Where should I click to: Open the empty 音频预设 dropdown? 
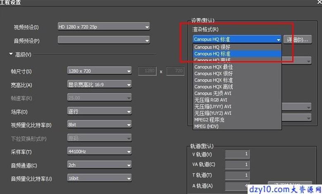pyautogui.click(x=104, y=40)
